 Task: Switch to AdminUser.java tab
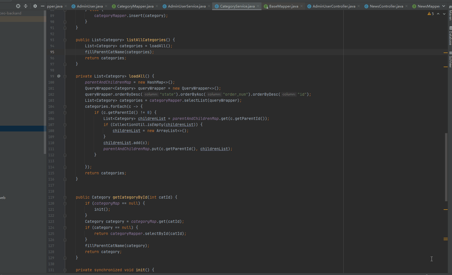click(x=90, y=6)
